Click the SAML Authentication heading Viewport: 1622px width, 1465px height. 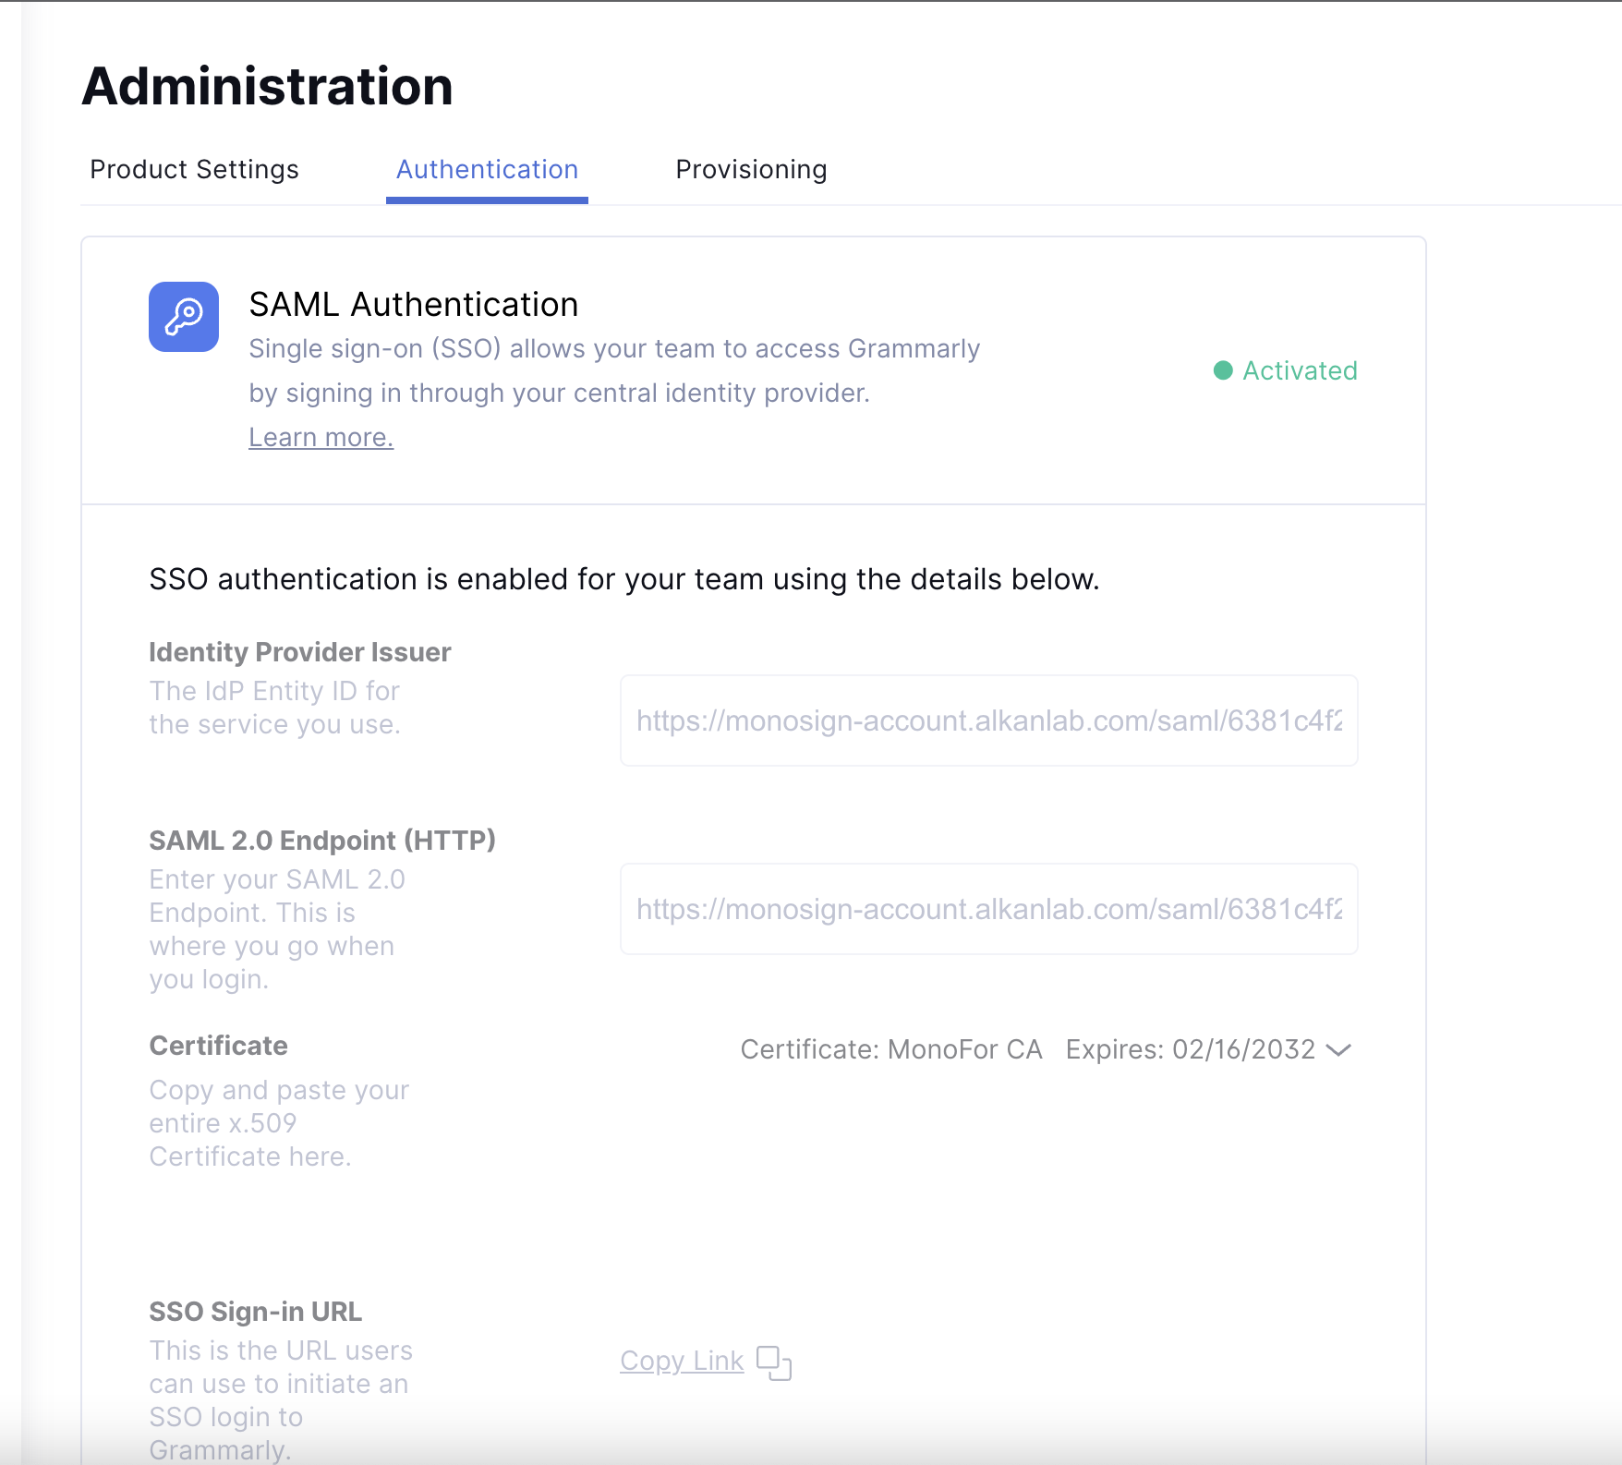[413, 305]
